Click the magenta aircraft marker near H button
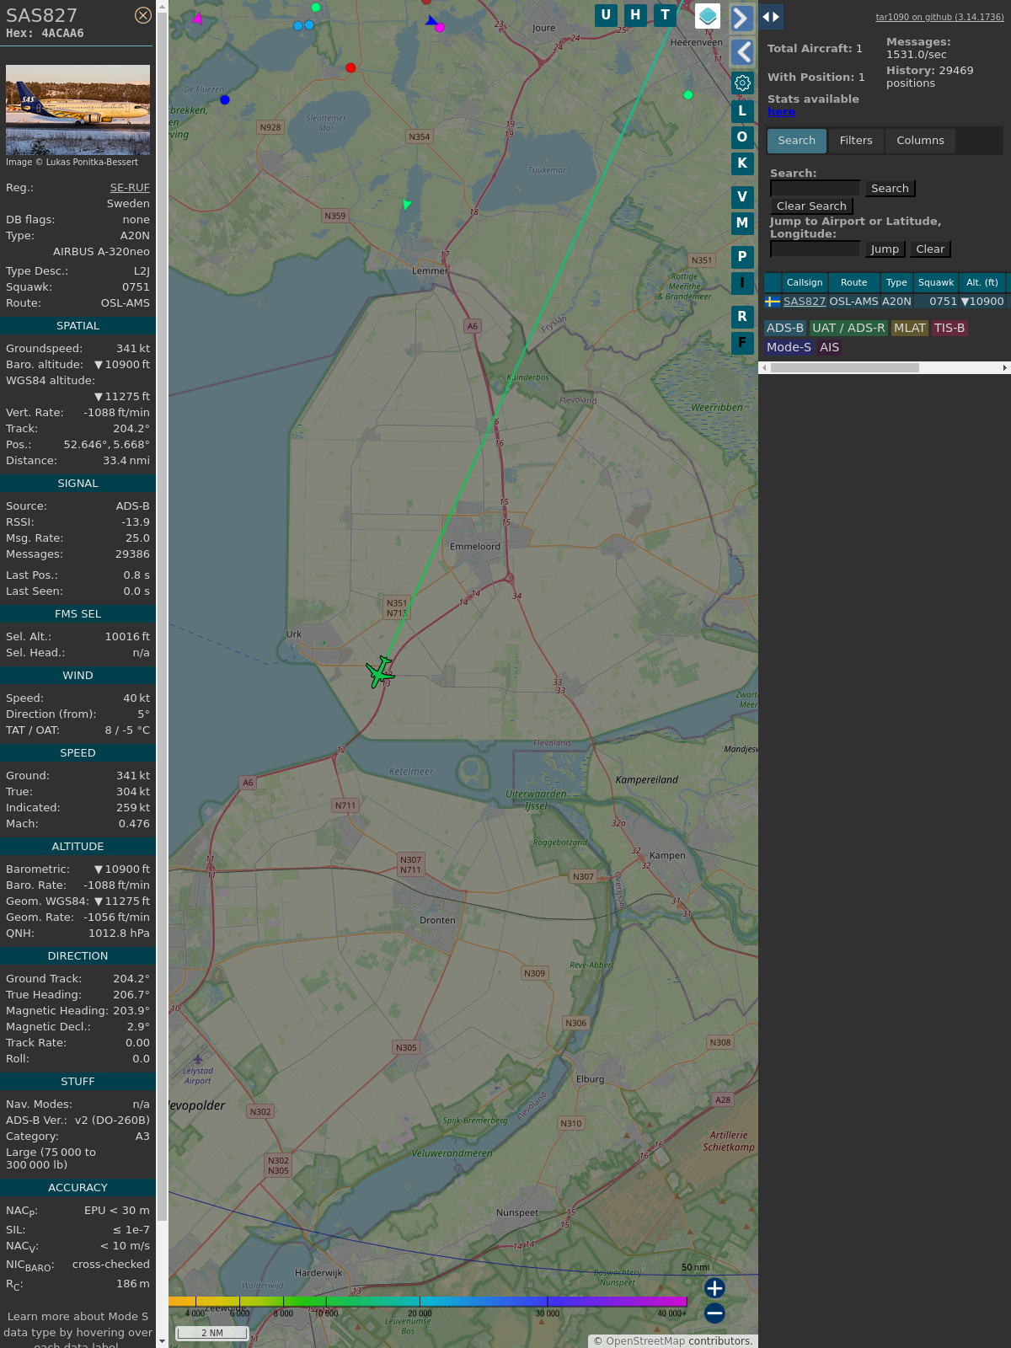 440,28
